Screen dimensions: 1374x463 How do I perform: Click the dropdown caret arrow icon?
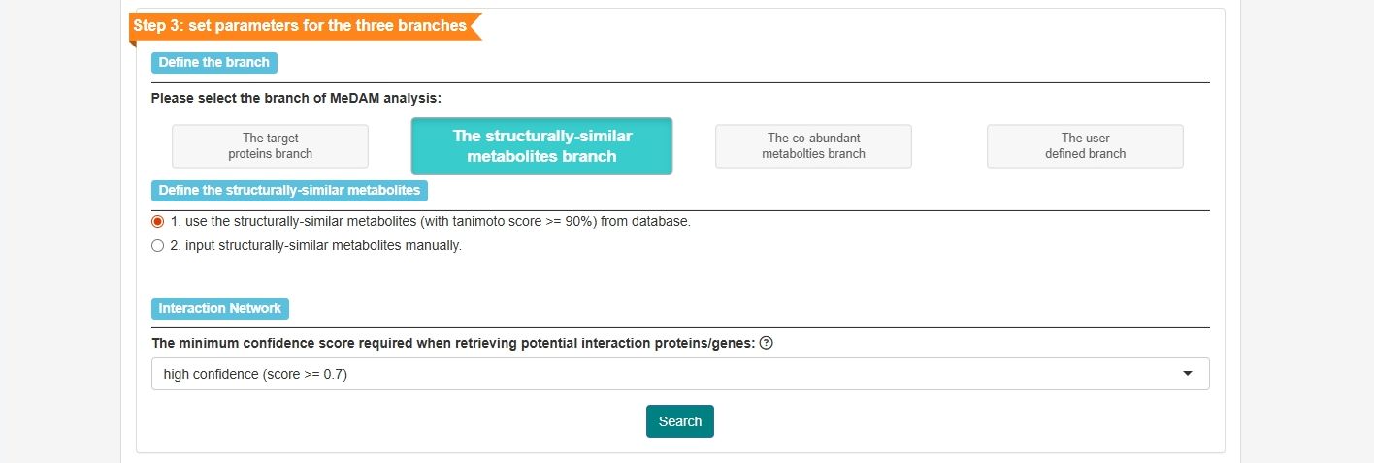[x=1188, y=374]
